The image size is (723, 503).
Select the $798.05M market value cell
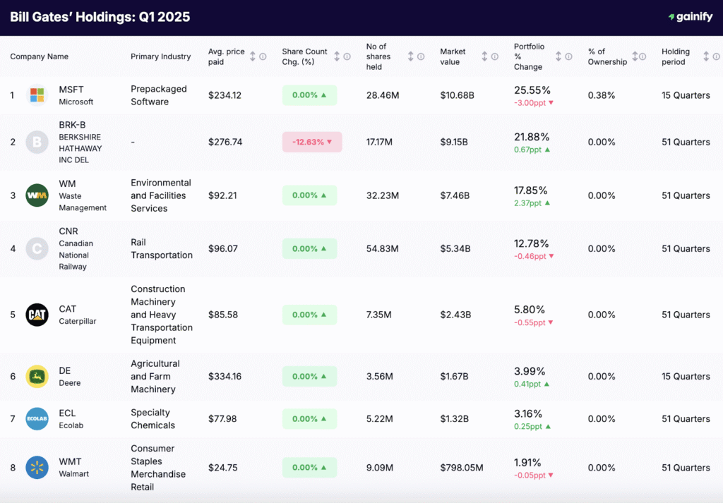click(462, 468)
